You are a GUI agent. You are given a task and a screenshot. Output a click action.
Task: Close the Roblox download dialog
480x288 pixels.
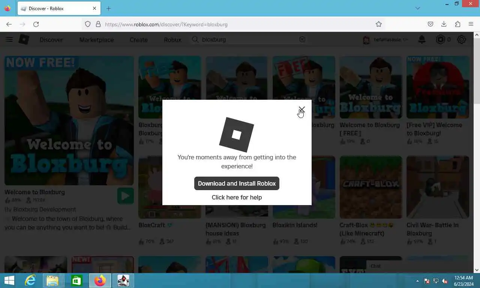click(x=302, y=109)
